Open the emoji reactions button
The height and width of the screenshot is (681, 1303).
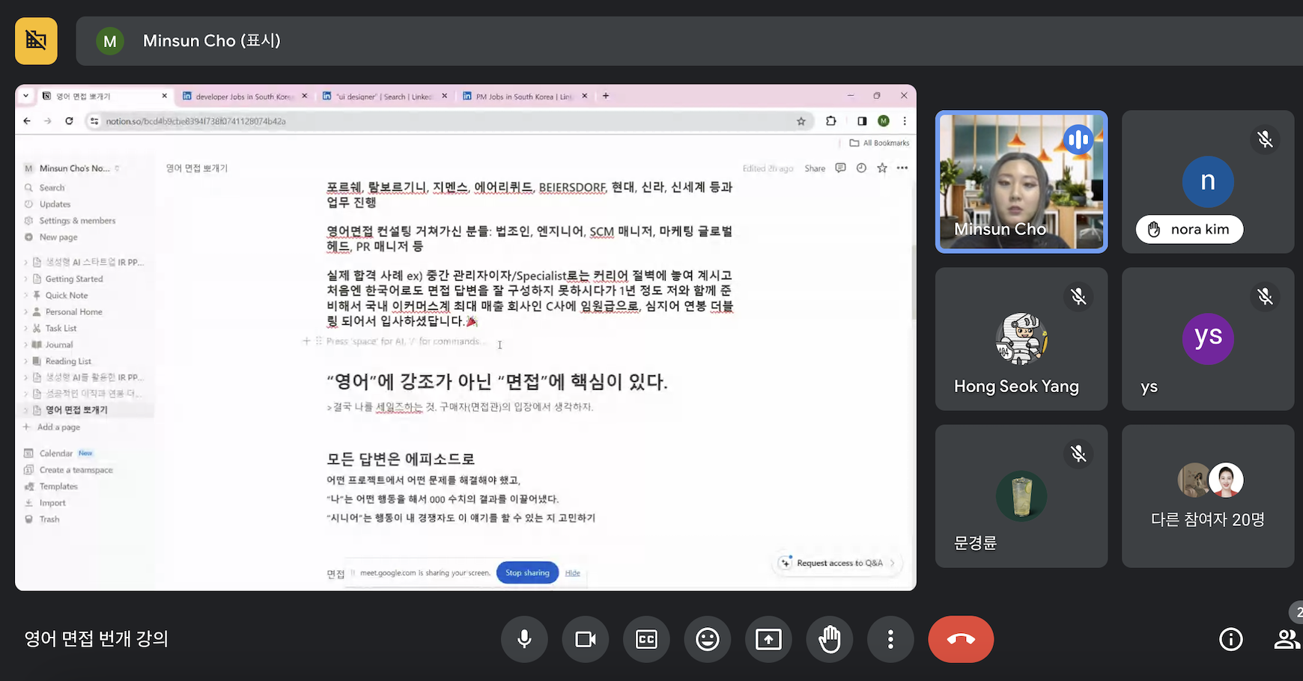pyautogui.click(x=708, y=639)
